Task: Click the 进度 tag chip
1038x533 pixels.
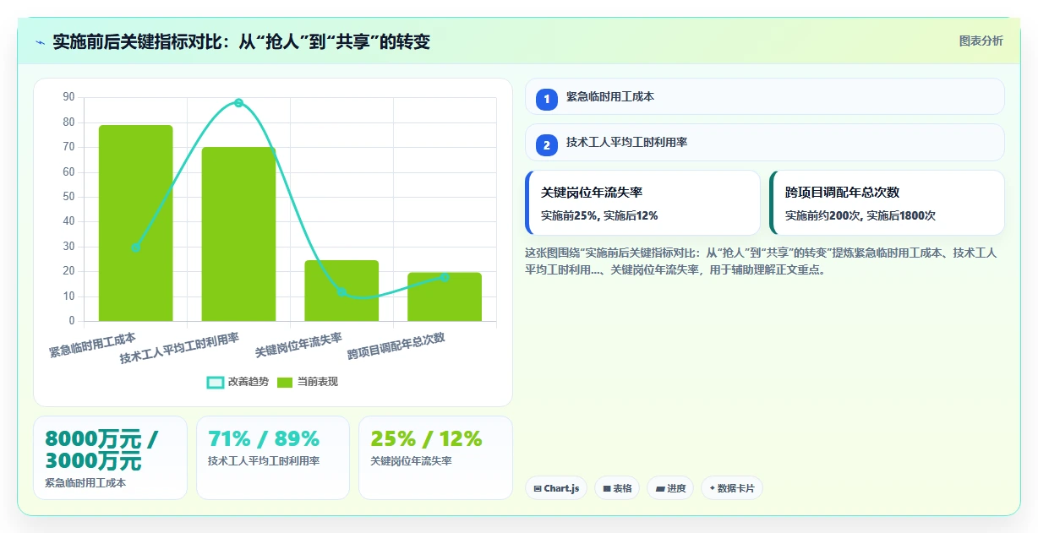Action: (670, 488)
